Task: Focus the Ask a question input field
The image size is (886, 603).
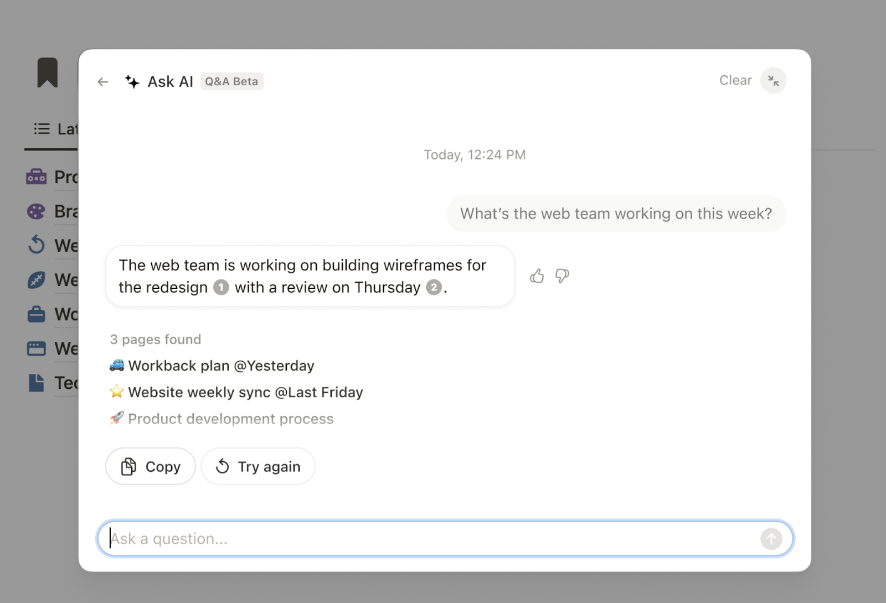Action: (432, 538)
